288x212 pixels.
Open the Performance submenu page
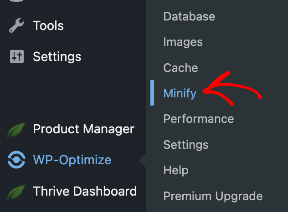[x=199, y=119]
